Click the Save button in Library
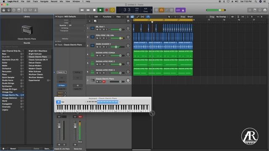The image size is (269, 151). coord(47,148)
